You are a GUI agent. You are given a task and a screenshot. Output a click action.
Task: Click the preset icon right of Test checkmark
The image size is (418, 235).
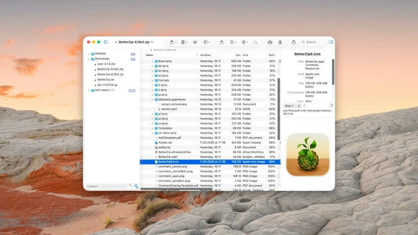tap(206, 42)
